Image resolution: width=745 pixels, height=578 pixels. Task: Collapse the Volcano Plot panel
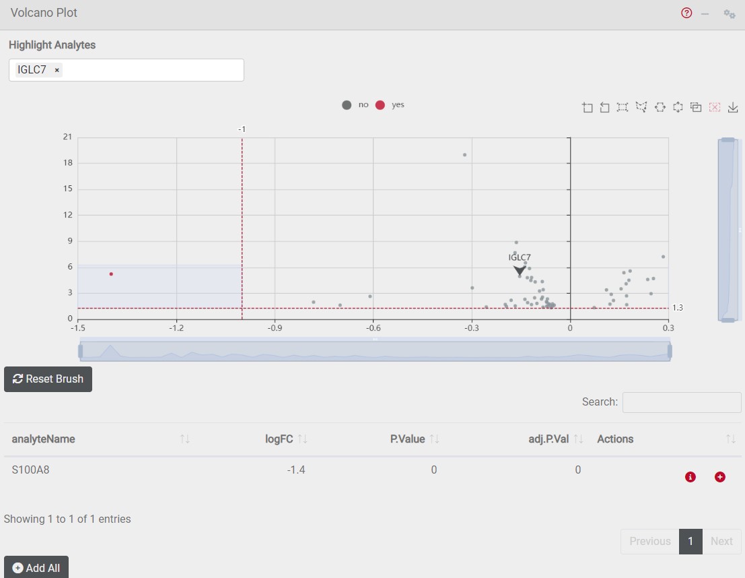pos(705,13)
